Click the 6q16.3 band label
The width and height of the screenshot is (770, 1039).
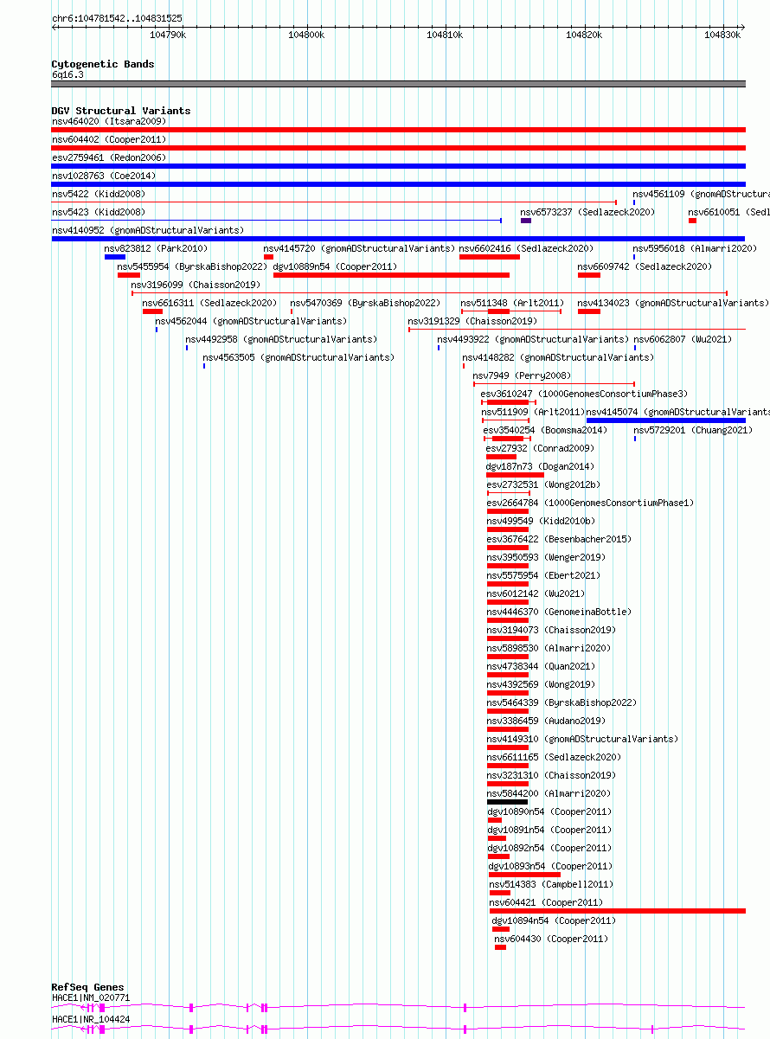point(67,75)
